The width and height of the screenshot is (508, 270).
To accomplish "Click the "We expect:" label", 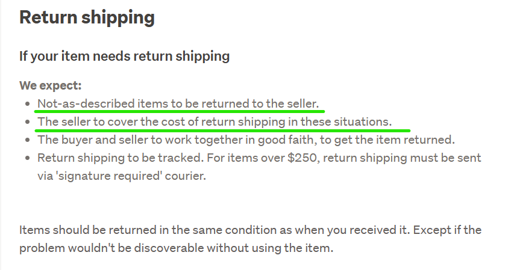I will click(x=50, y=85).
